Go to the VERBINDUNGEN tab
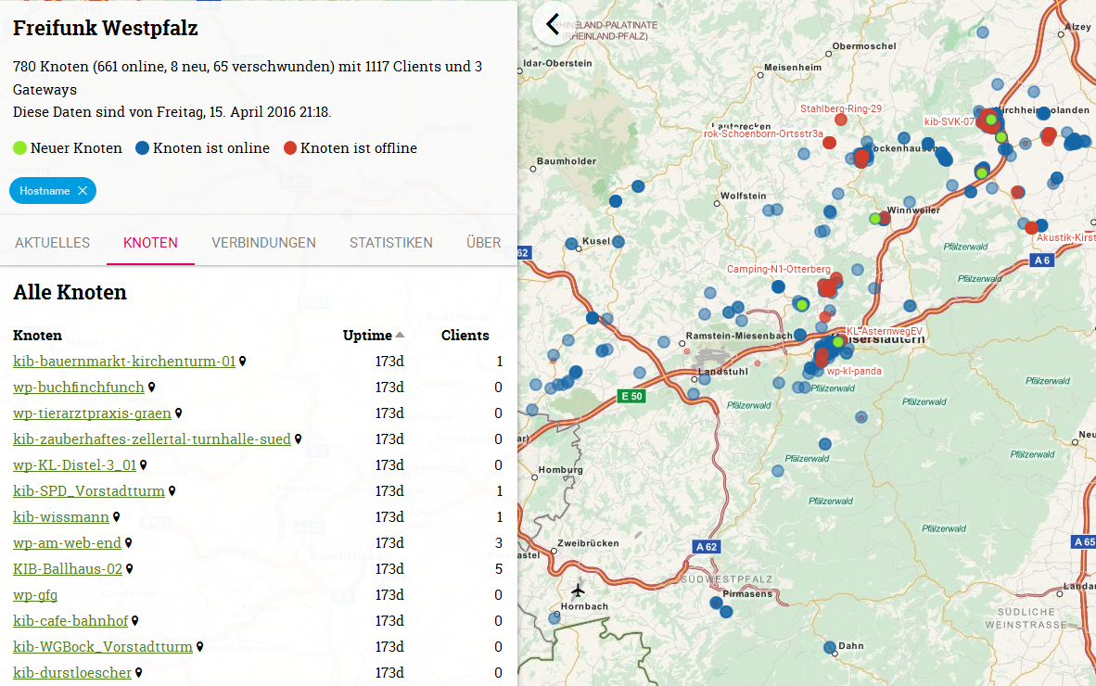Viewport: 1096px width, 686px height. pyautogui.click(x=263, y=242)
